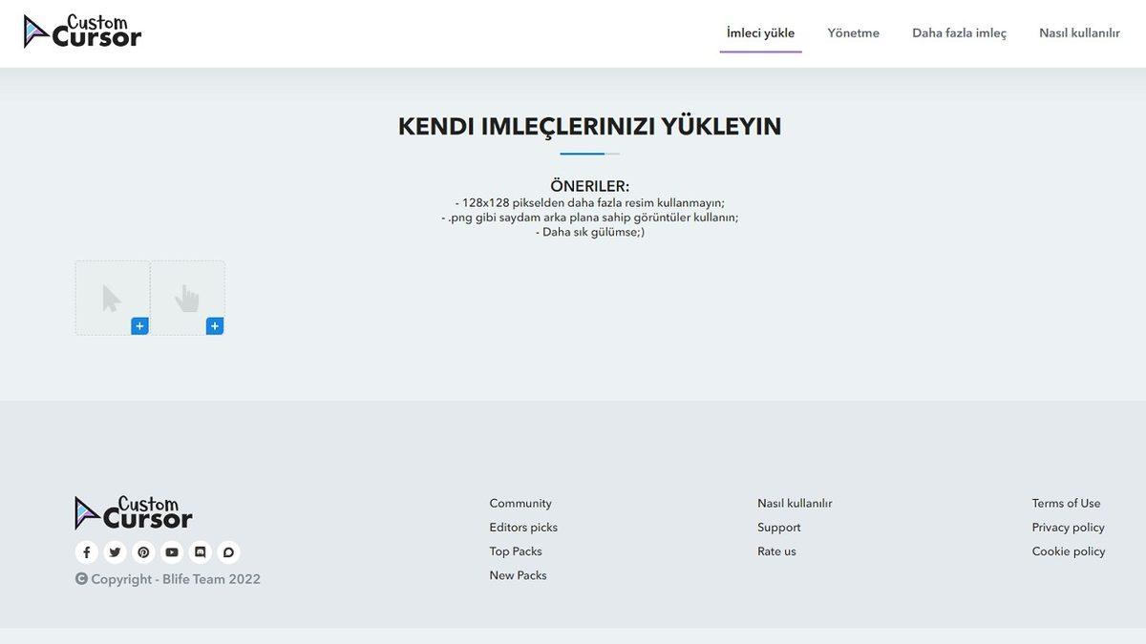Open the Top Packs link
The image size is (1146, 644).
[516, 551]
